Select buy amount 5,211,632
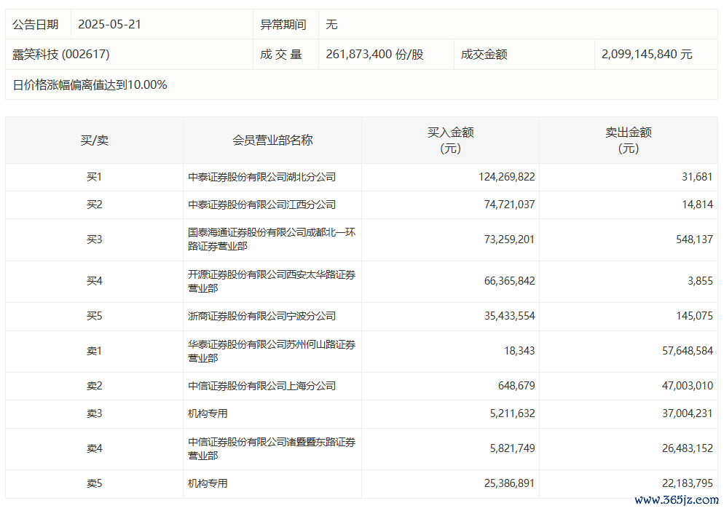The image size is (724, 511). coord(512,413)
